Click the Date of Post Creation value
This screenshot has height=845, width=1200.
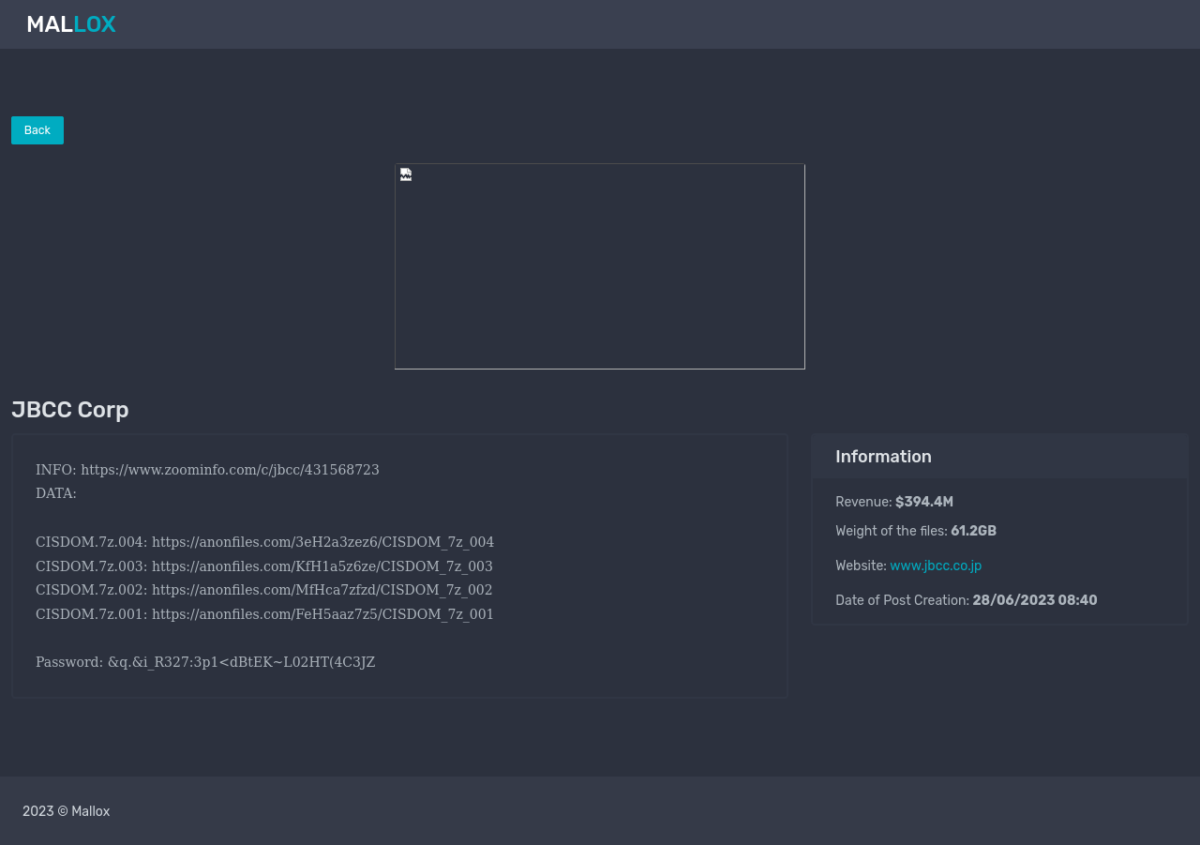click(x=1035, y=600)
